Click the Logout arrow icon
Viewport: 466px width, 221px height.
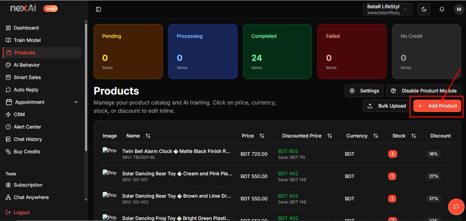coord(8,212)
